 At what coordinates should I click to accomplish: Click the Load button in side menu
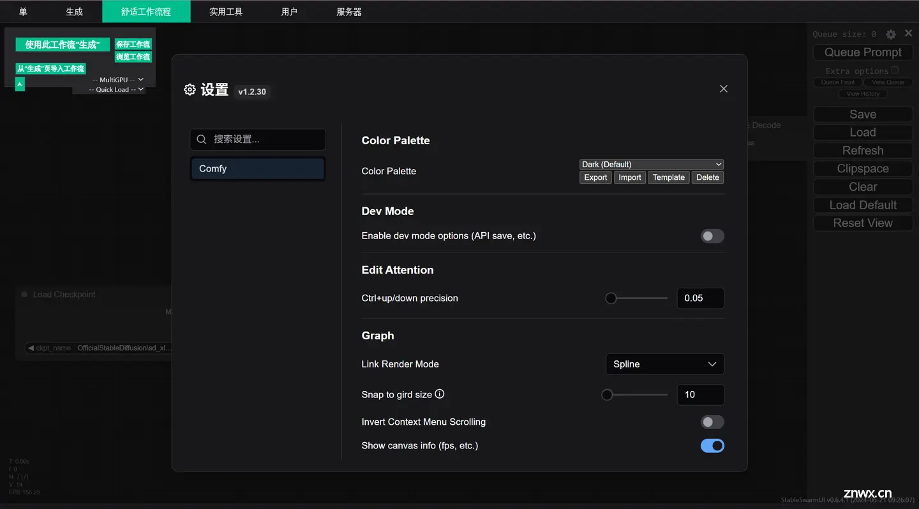coord(863,132)
